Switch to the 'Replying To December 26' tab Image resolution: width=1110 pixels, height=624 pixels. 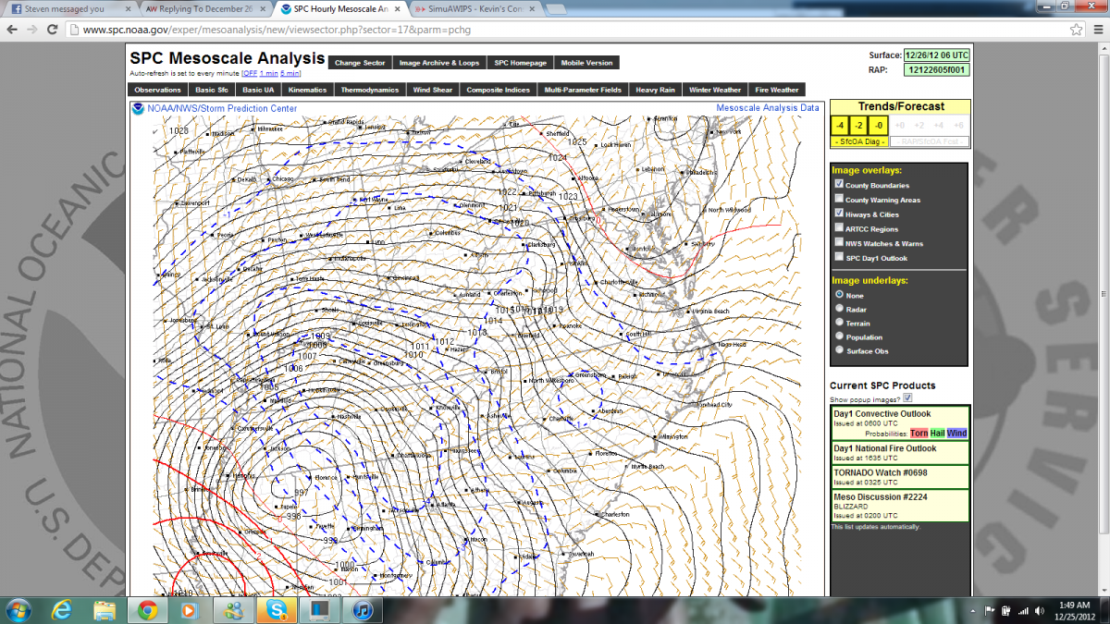point(207,8)
